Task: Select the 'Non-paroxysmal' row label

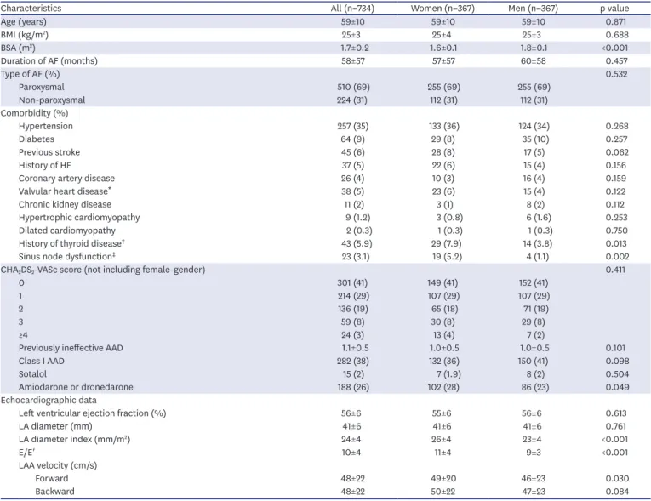Action: tap(52, 100)
